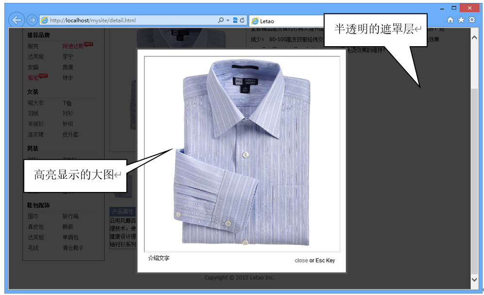Click the close link in lightbox

coord(301,260)
